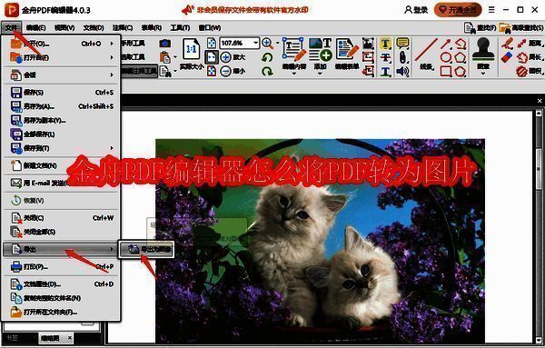Screen dimensions: 545x348
Task: Select the oval shape tool
Action: pyautogui.click(x=446, y=57)
